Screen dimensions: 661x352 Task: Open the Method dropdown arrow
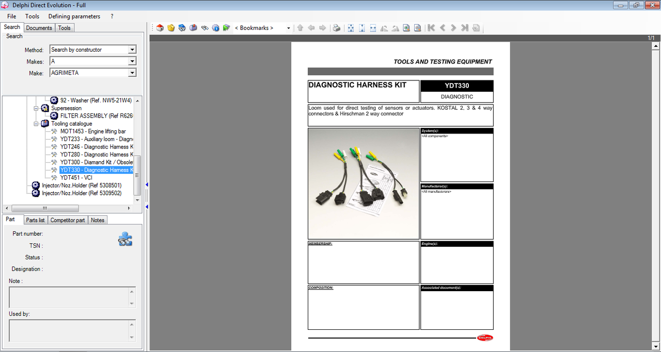132,49
